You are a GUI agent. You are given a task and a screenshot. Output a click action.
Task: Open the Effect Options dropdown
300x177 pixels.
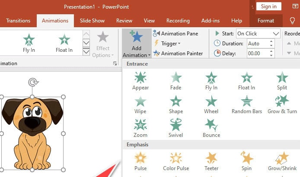(x=103, y=44)
